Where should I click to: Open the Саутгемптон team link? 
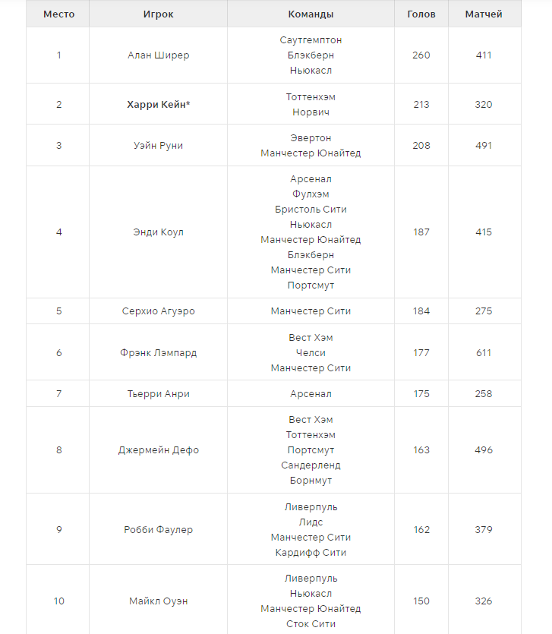(x=311, y=40)
